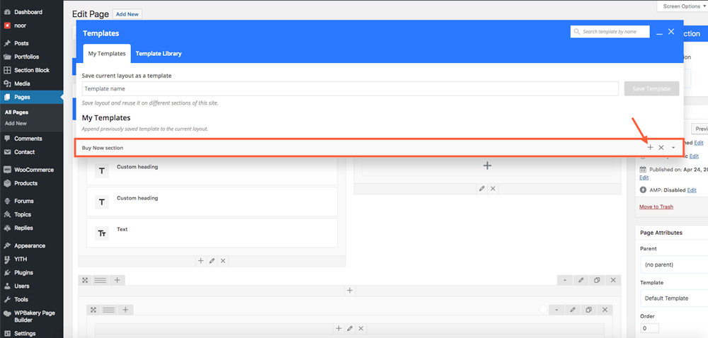Screen dimensions: 708x338
Task: Open the Parent page dropdown
Action: [x=674, y=264]
